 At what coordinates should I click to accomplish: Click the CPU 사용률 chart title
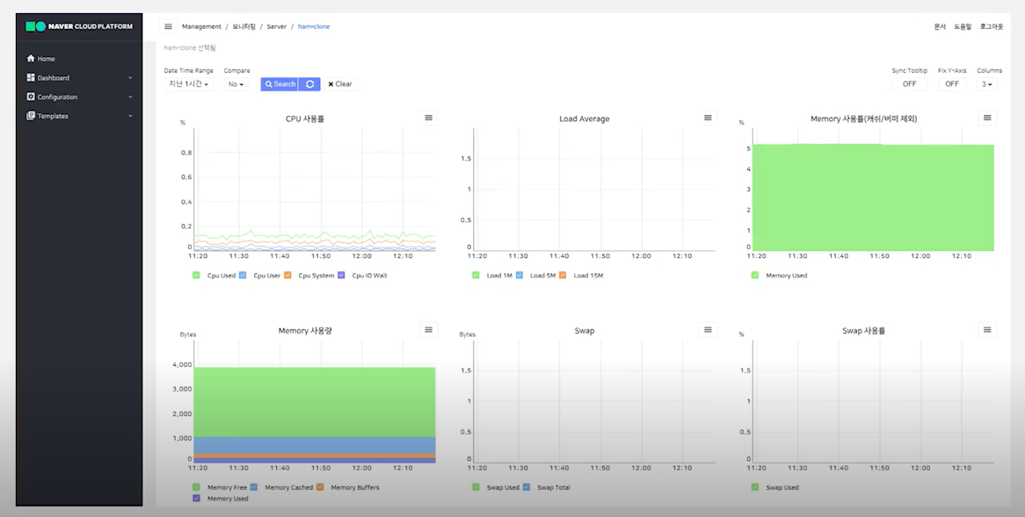(305, 118)
